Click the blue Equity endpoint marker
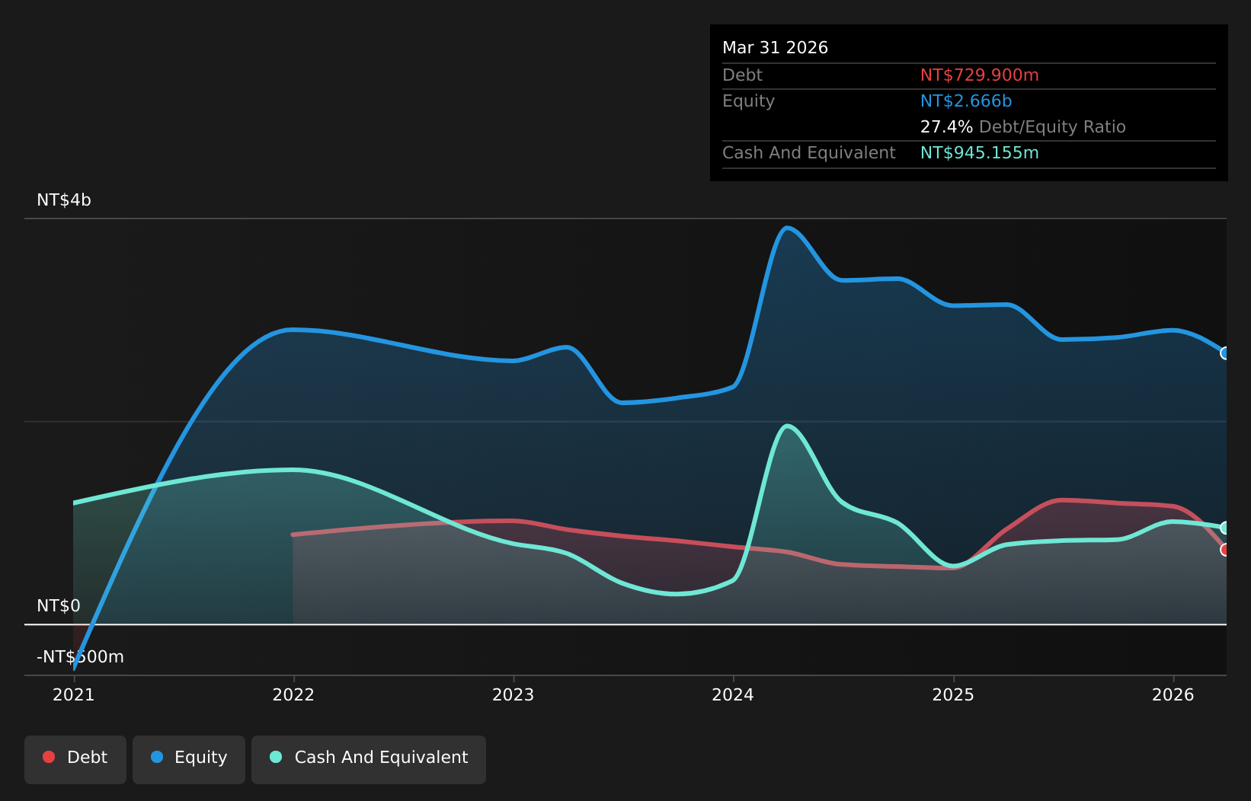Image resolution: width=1251 pixels, height=801 pixels. [x=1225, y=353]
